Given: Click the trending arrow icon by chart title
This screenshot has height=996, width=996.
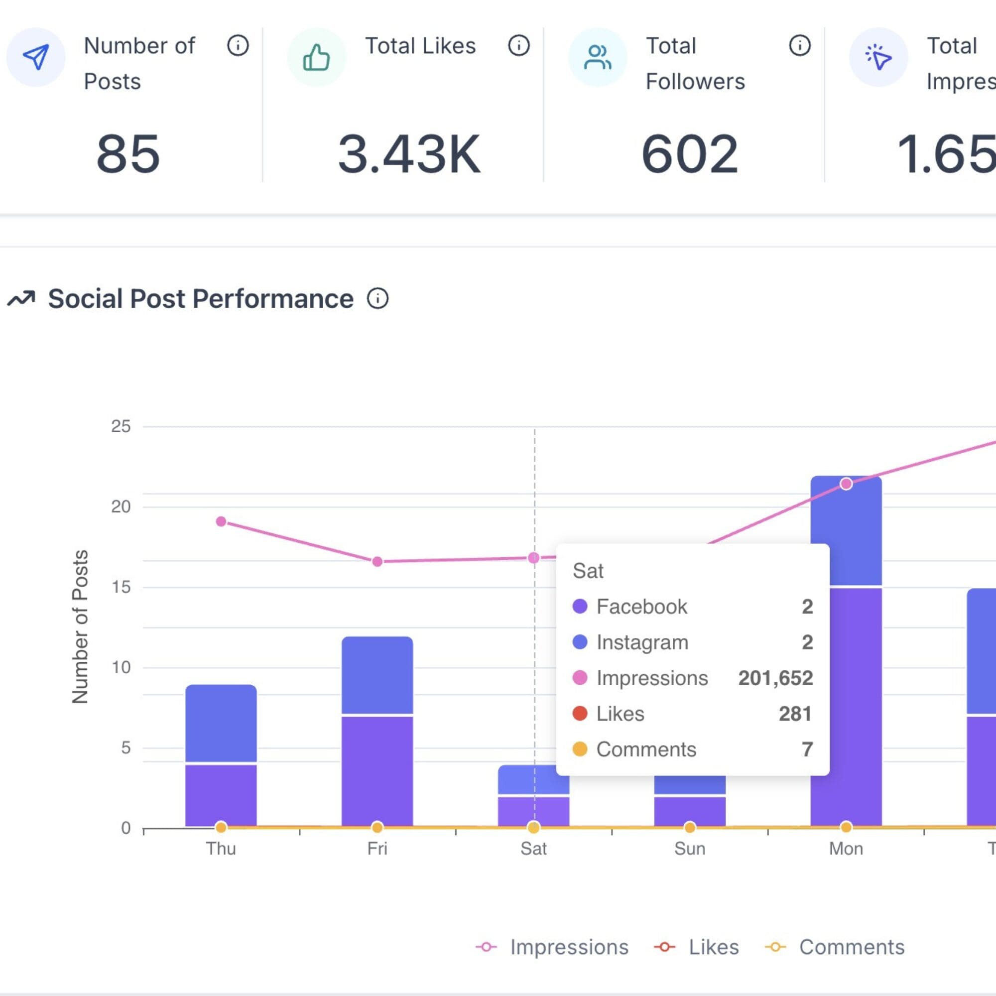Looking at the screenshot, I should coord(21,298).
